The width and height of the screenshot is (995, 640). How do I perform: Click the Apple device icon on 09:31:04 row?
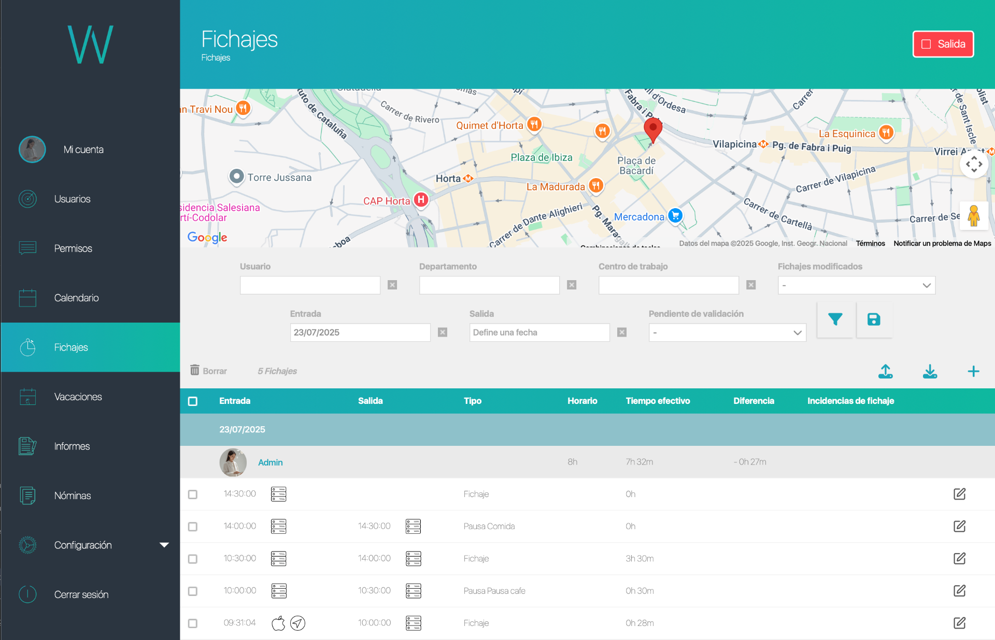coord(278,623)
